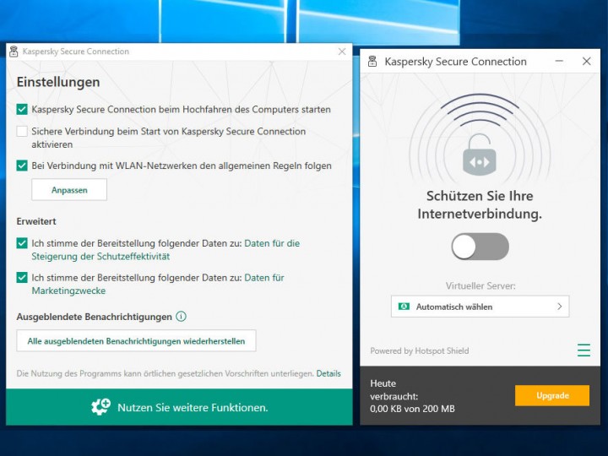Close the Einstellungen settings window
Viewport: 608px width, 456px height.
click(x=342, y=52)
